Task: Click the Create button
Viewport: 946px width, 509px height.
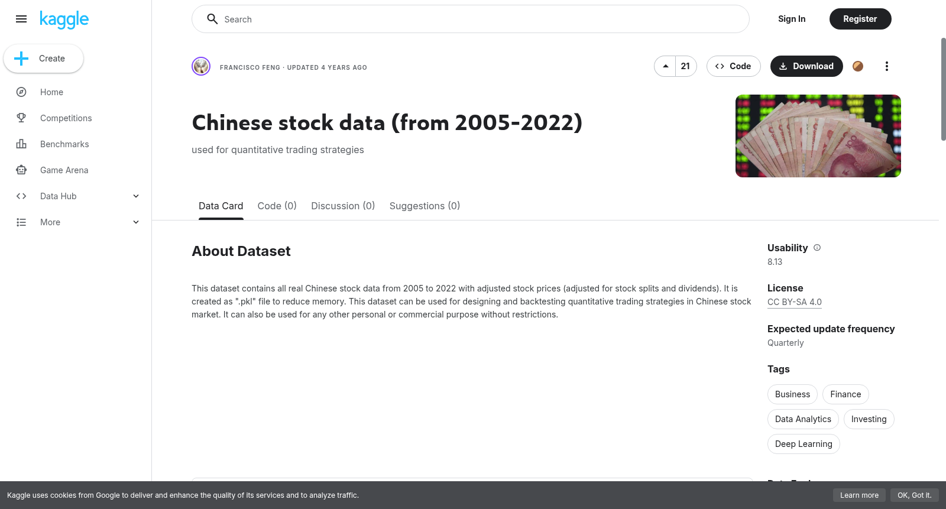Action: [43, 59]
